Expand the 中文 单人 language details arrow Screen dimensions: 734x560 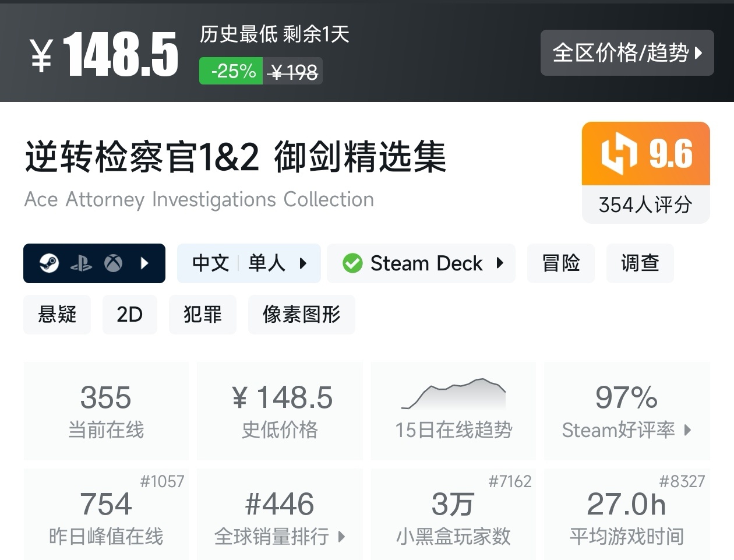[303, 263]
